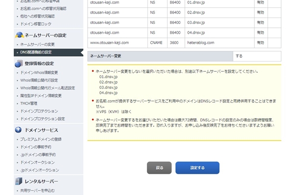Open ネームサーバーの変更 link
The image size is (294, 195).
click(37, 44)
